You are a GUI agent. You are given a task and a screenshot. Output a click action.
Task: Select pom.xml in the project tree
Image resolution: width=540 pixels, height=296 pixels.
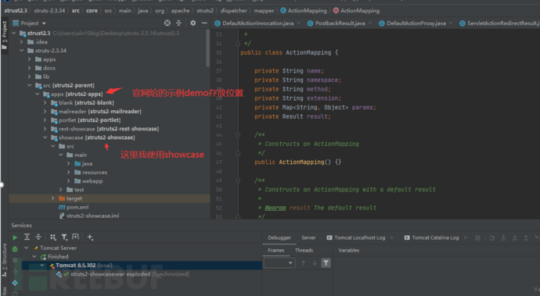pyautogui.click(x=74, y=207)
